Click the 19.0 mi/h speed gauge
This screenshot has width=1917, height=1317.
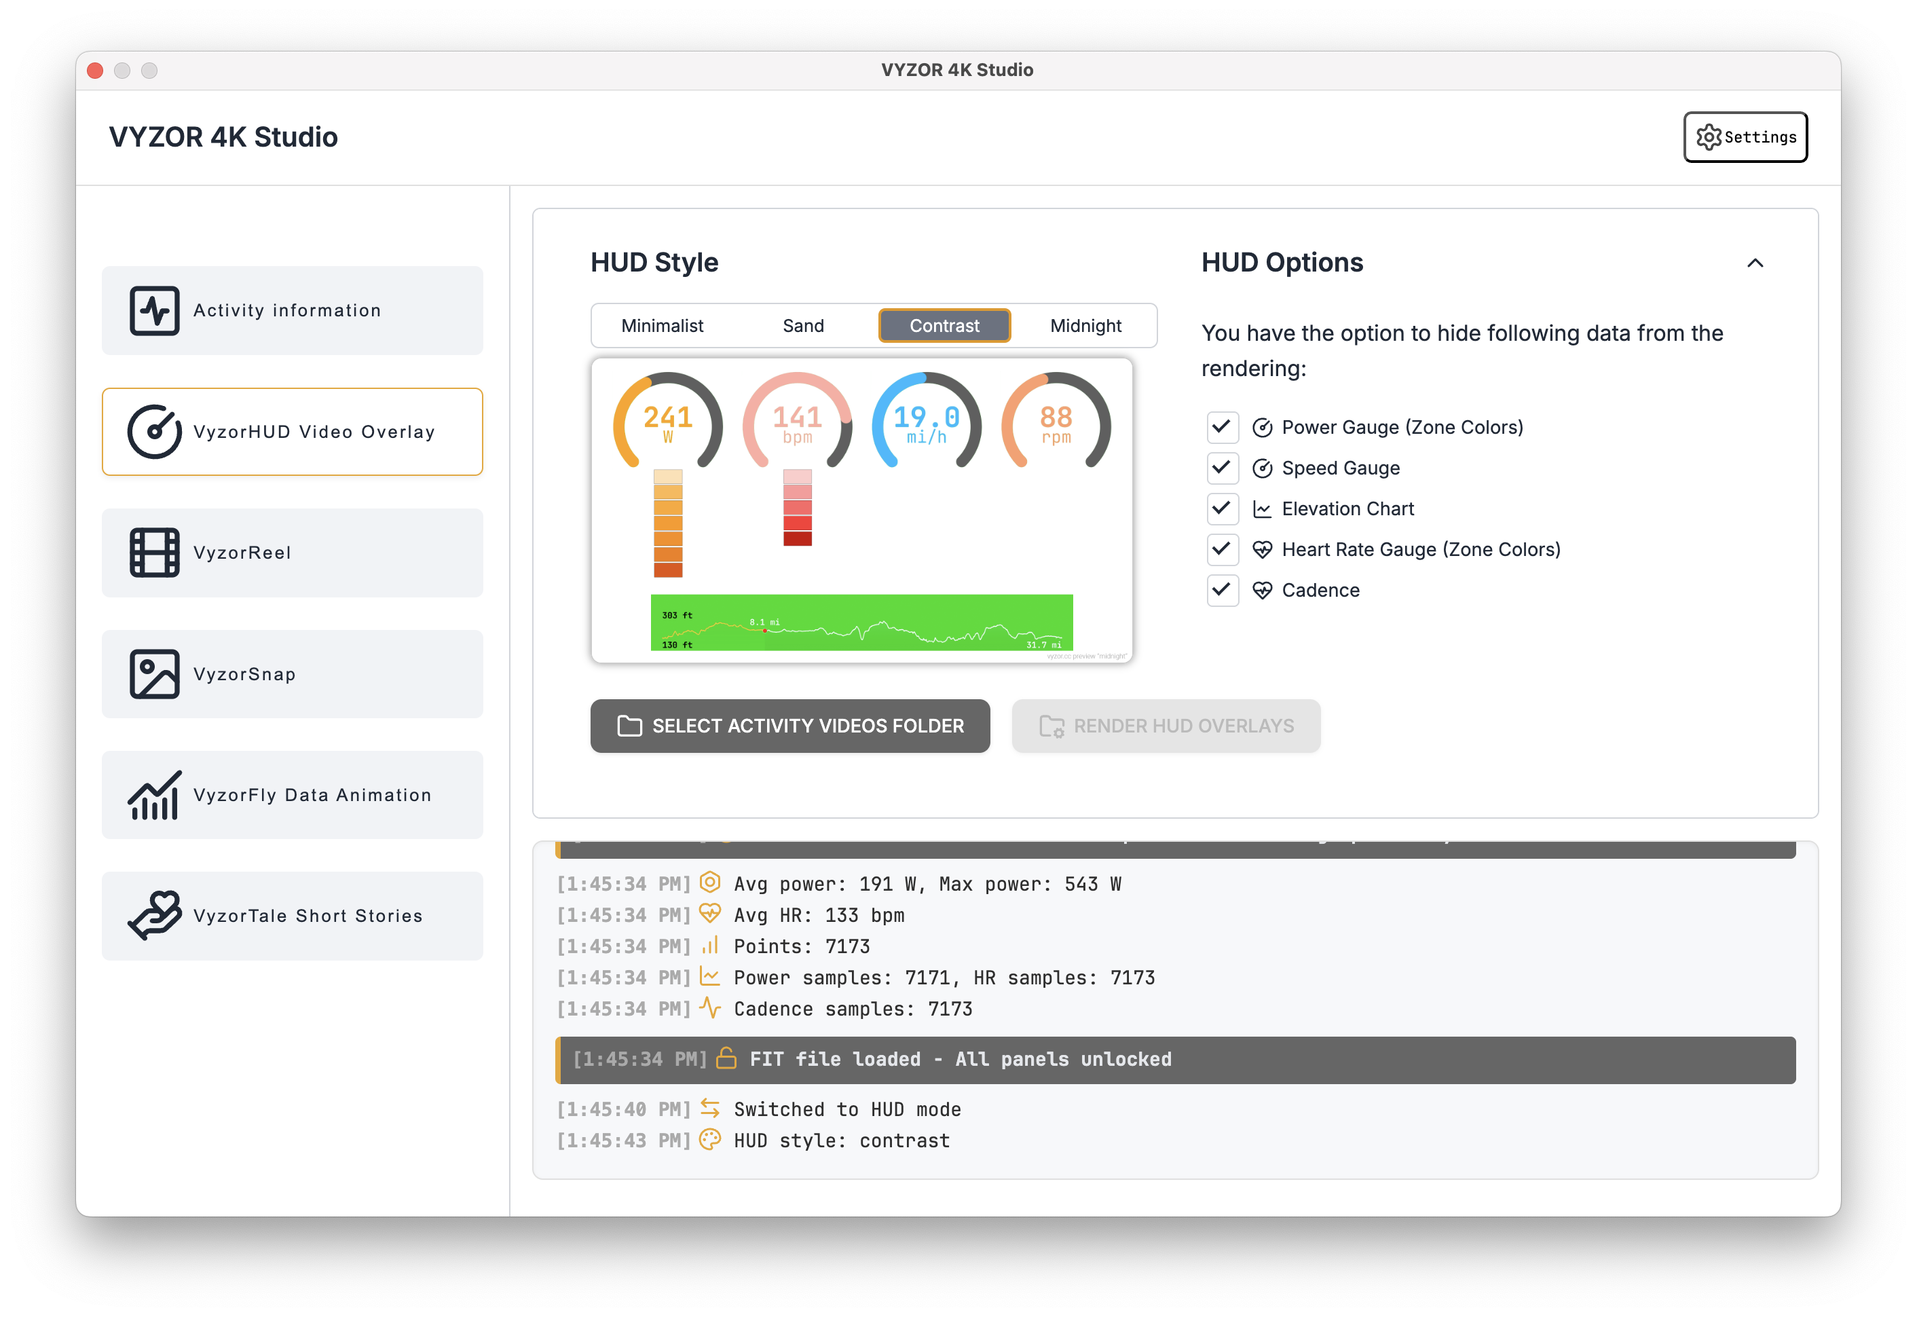pos(927,421)
